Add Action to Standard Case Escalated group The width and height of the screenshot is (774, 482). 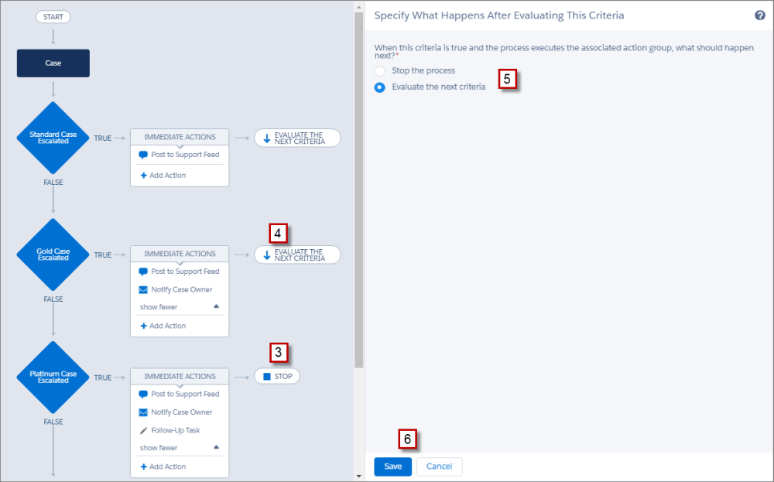pyautogui.click(x=163, y=176)
